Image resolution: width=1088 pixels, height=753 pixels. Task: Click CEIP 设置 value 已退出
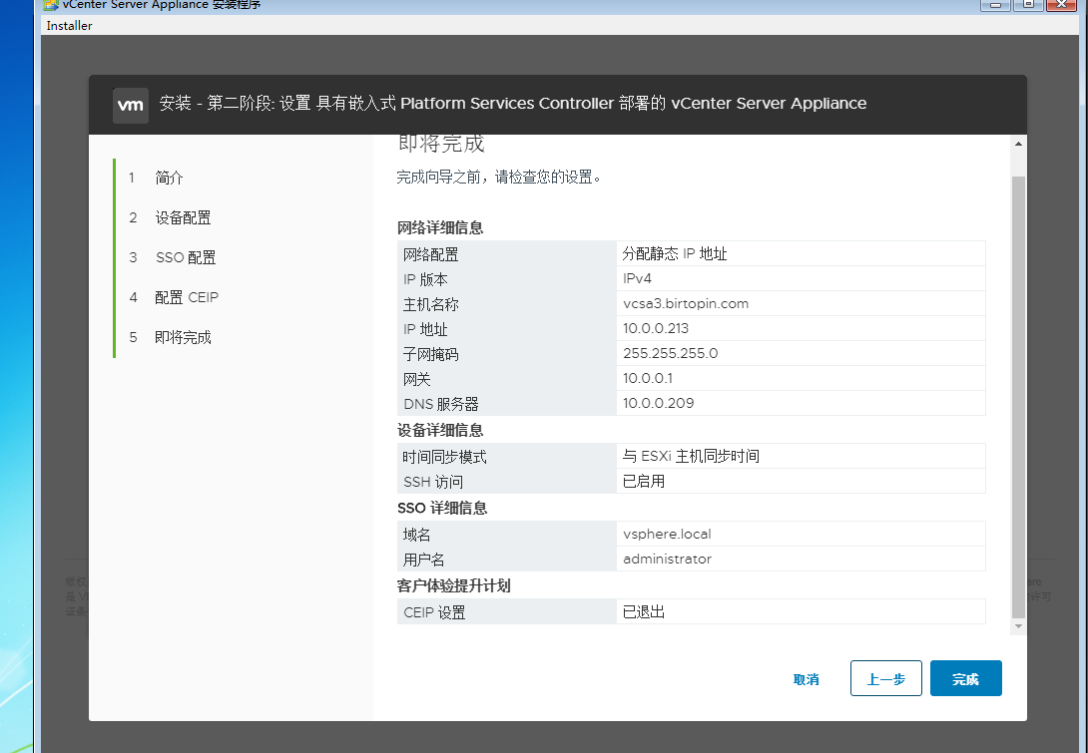[643, 611]
